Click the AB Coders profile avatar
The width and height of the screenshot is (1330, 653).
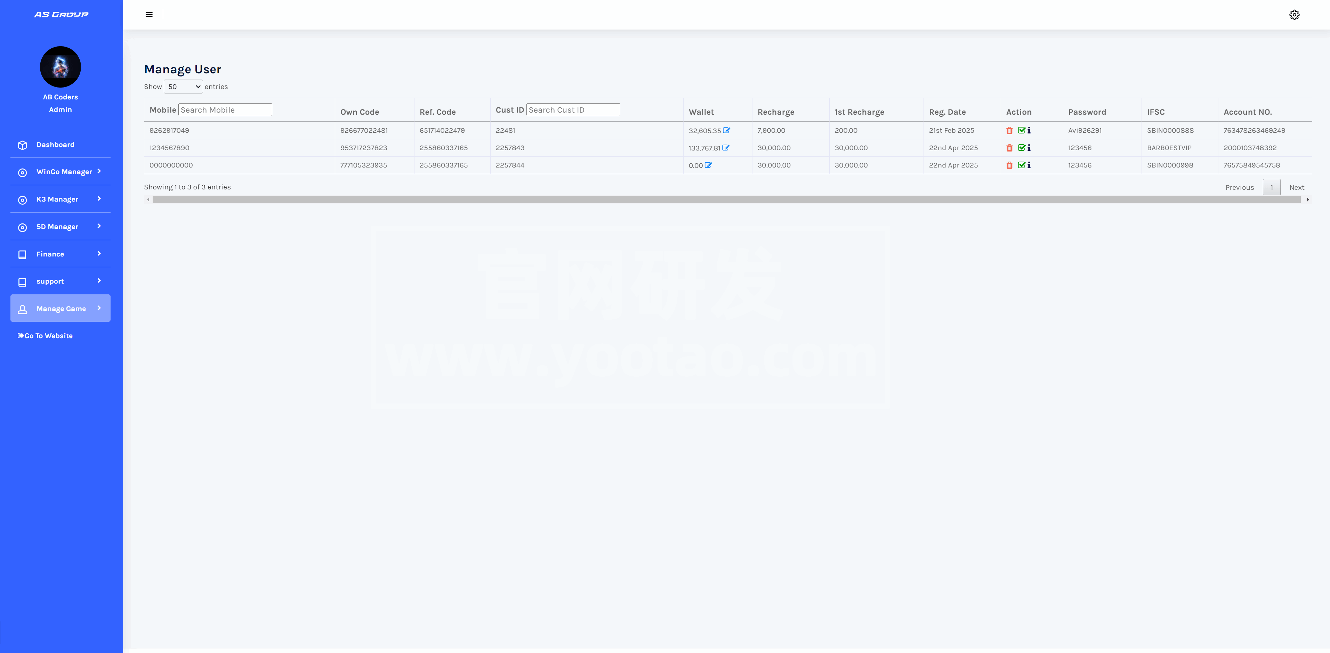click(61, 67)
